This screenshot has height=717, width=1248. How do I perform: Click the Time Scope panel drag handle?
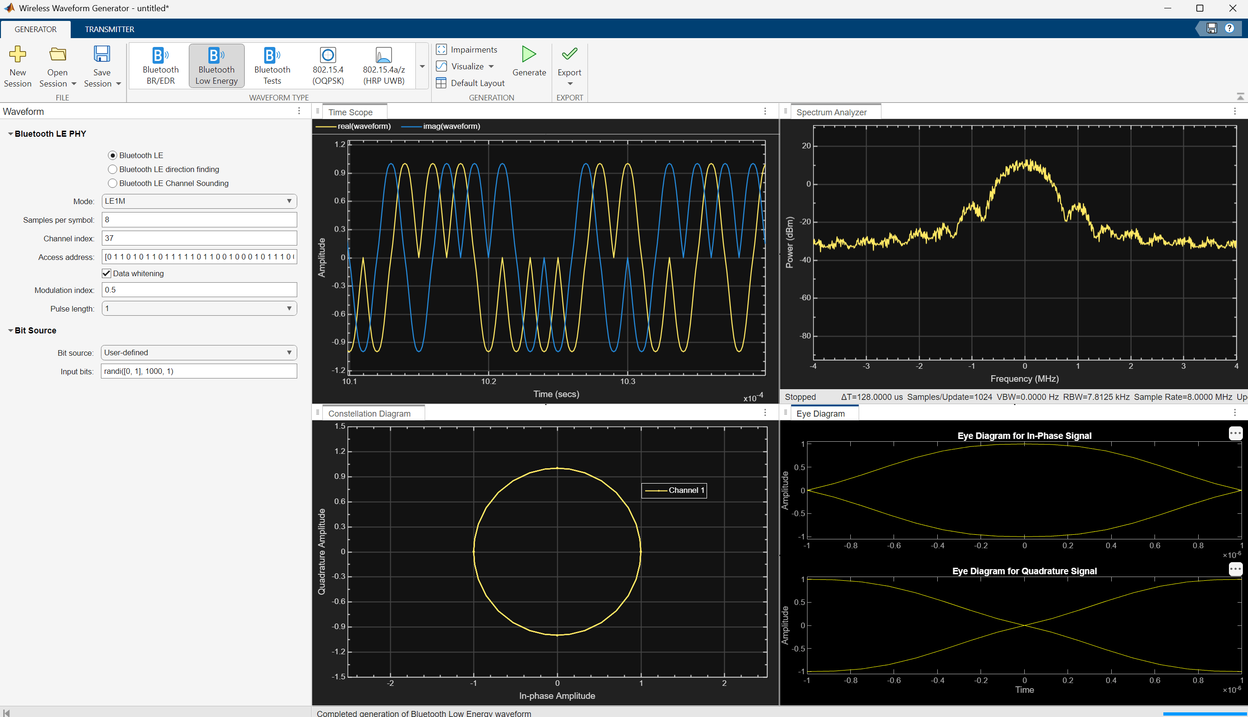(x=318, y=111)
